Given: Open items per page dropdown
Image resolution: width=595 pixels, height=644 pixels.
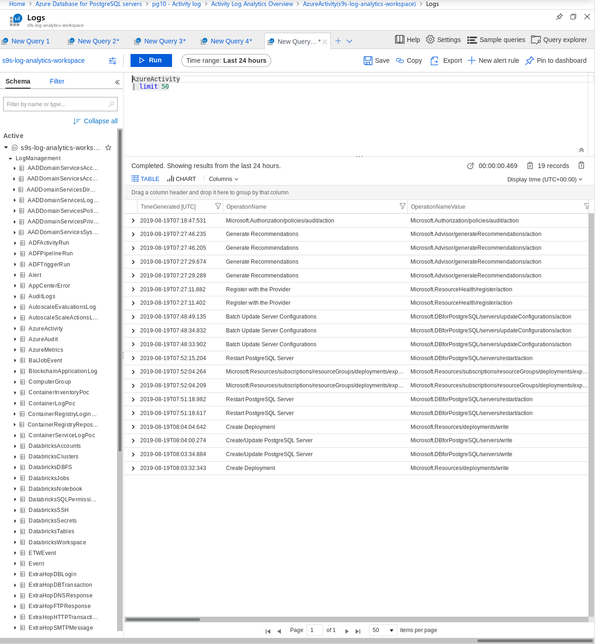Looking at the screenshot, I should click(x=383, y=630).
